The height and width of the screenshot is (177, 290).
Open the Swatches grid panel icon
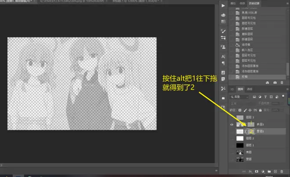[x=223, y=21]
